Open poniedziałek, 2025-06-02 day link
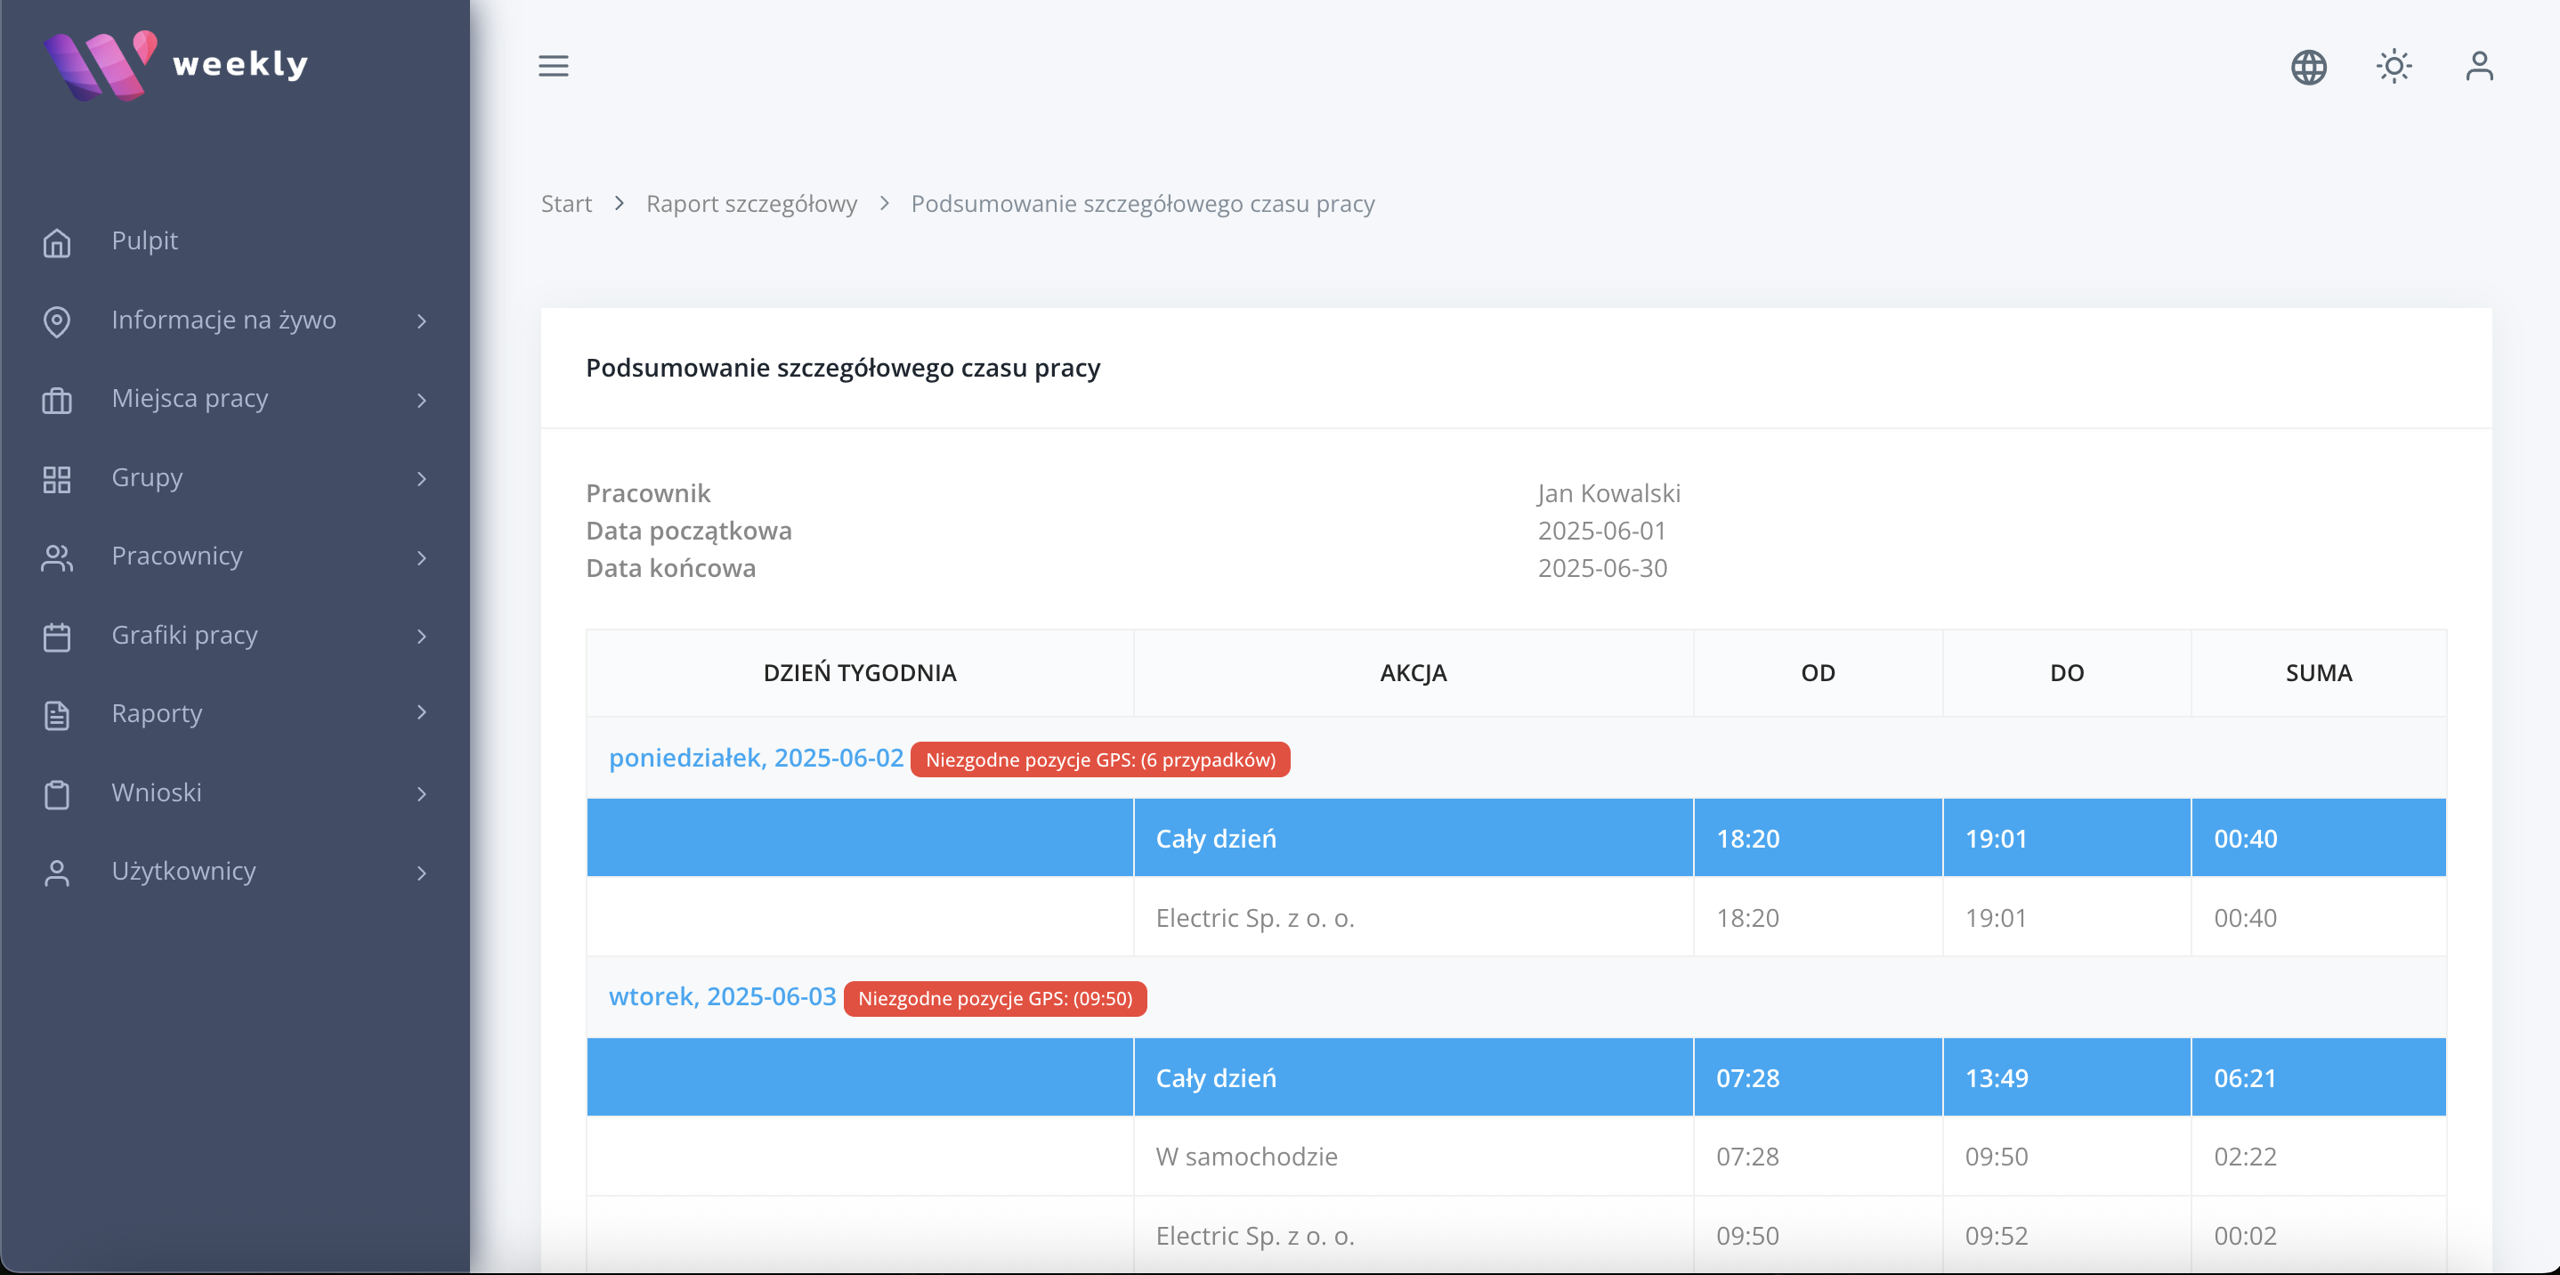Image resolution: width=2560 pixels, height=1275 pixels. point(756,757)
